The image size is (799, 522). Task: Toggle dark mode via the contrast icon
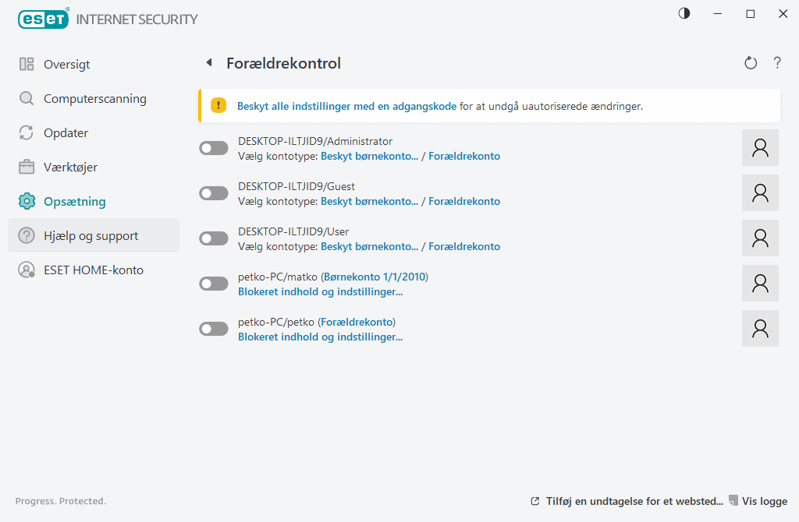(684, 13)
